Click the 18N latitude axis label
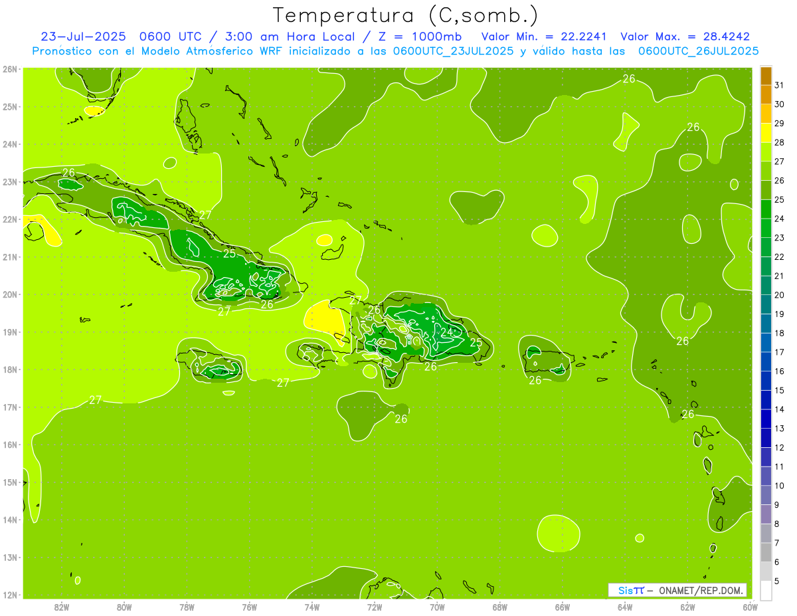This screenshot has width=797, height=616. [x=10, y=369]
